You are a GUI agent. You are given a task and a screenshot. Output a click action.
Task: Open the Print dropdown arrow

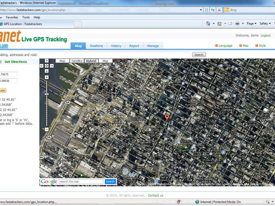pos(243,23)
